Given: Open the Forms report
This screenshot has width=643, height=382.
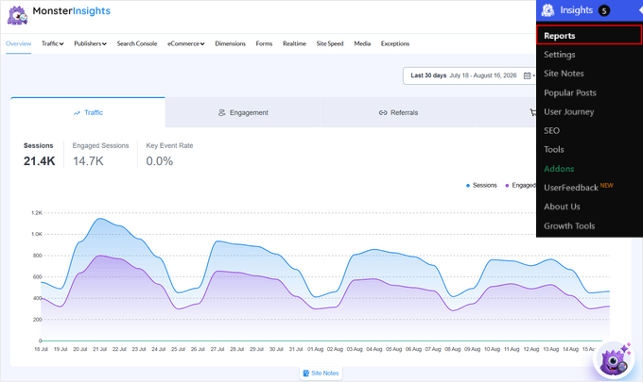Looking at the screenshot, I should [x=264, y=43].
